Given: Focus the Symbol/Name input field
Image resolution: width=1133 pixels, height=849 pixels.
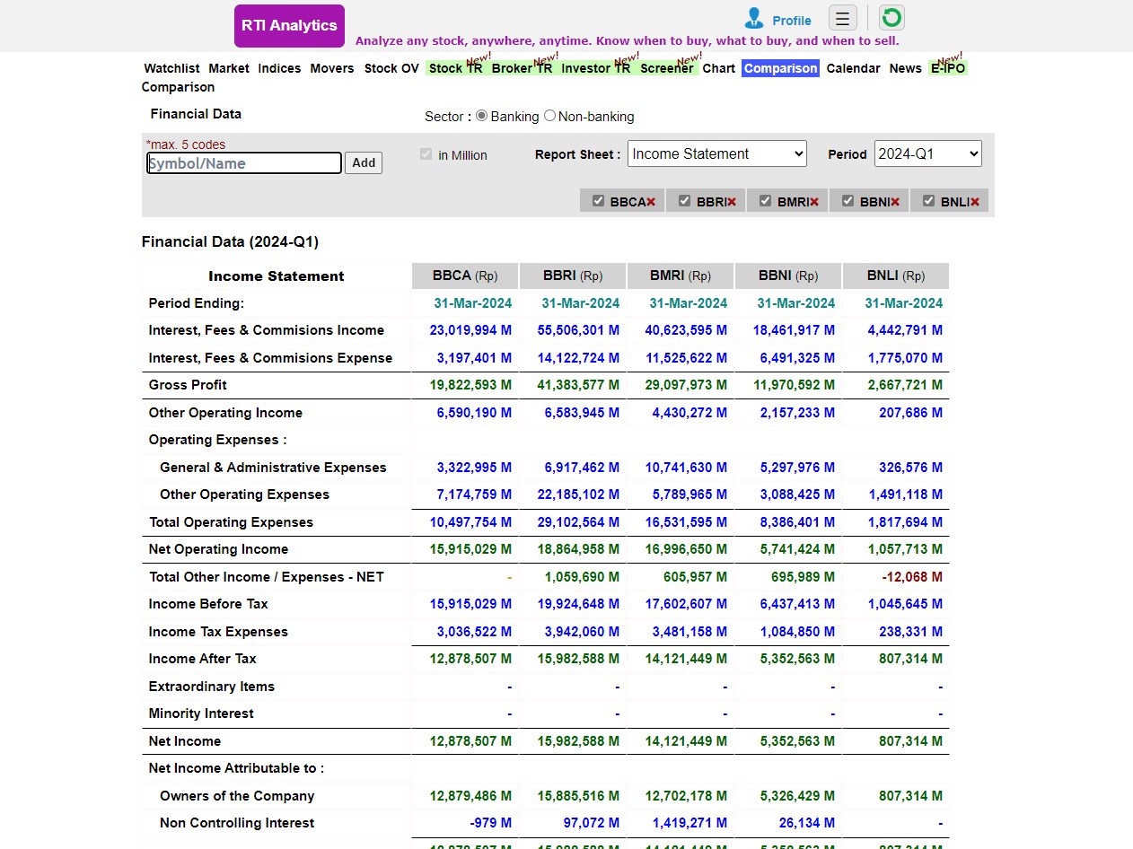Looking at the screenshot, I should click(x=244, y=163).
